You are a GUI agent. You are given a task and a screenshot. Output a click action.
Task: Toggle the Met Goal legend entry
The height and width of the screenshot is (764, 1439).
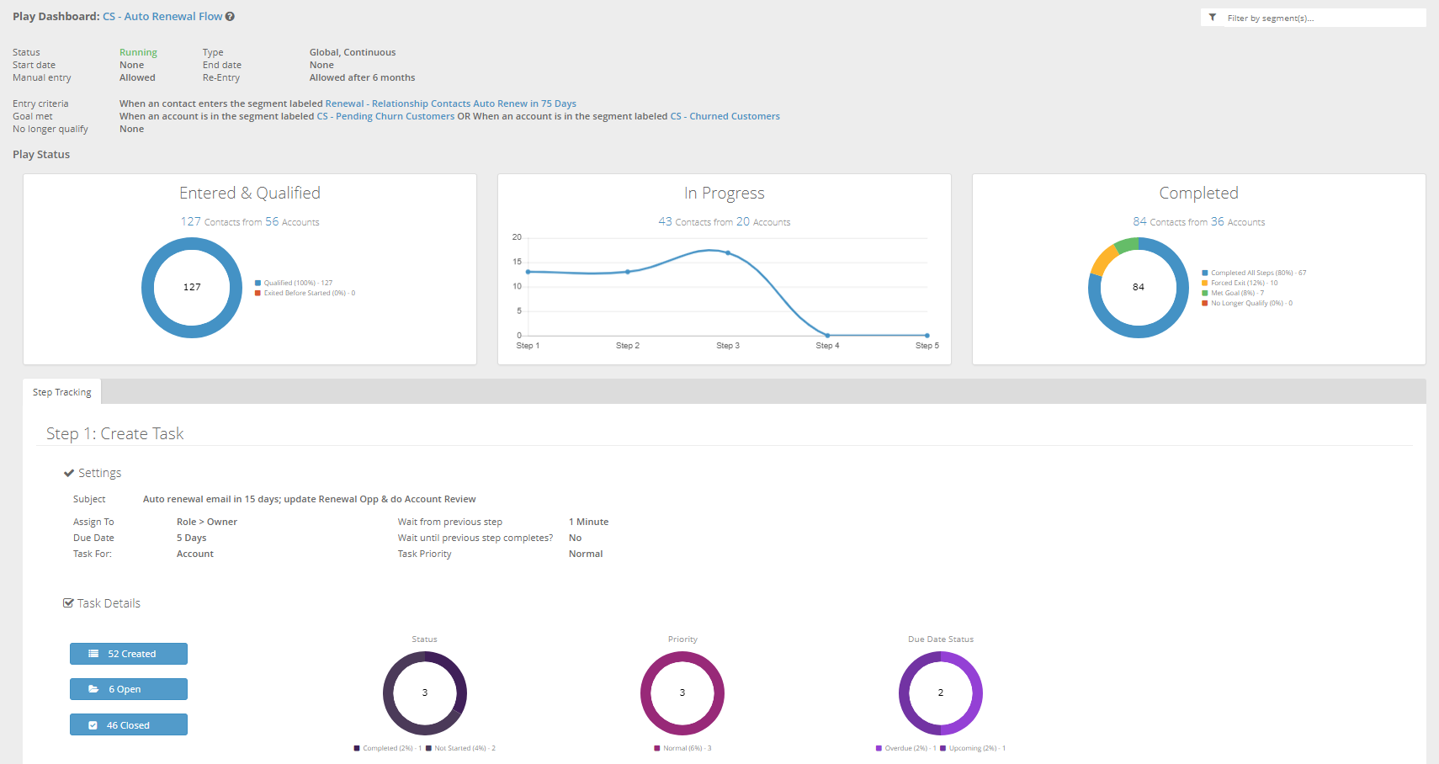(x=1233, y=294)
